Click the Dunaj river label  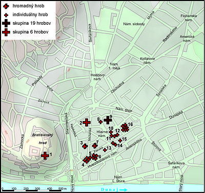coord(110,189)
